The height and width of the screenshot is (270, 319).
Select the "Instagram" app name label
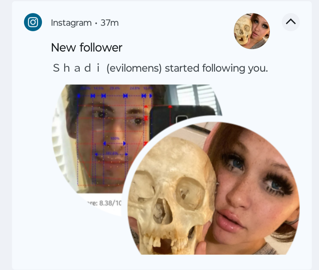71,23
